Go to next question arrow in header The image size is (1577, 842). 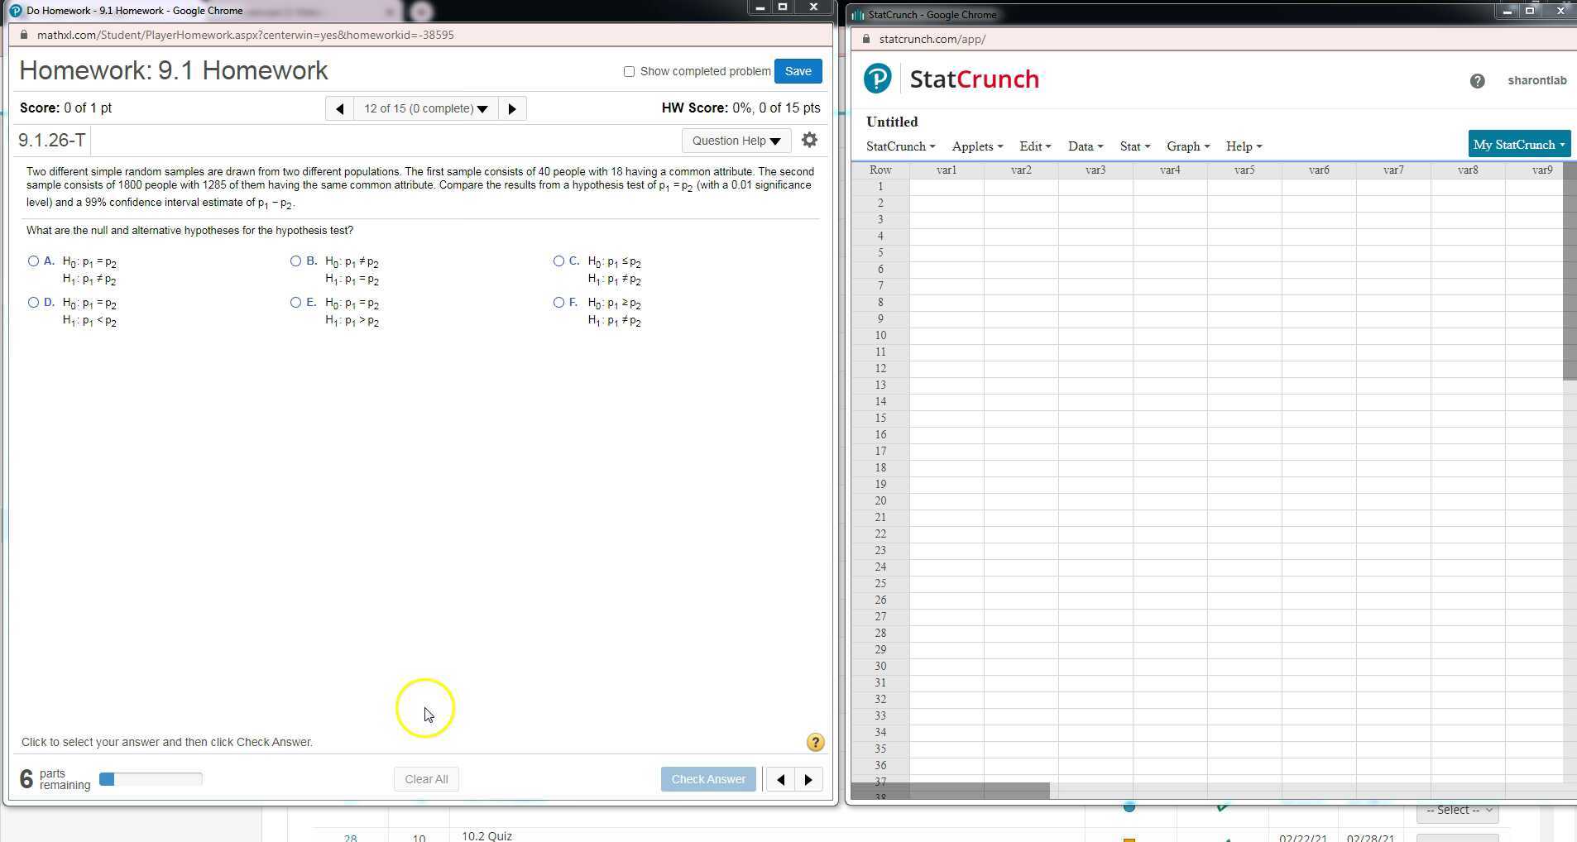pos(512,108)
